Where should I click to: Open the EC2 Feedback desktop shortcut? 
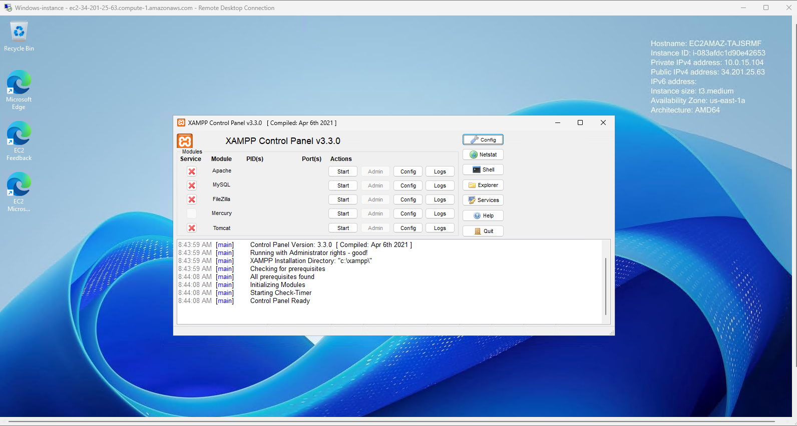click(x=19, y=141)
